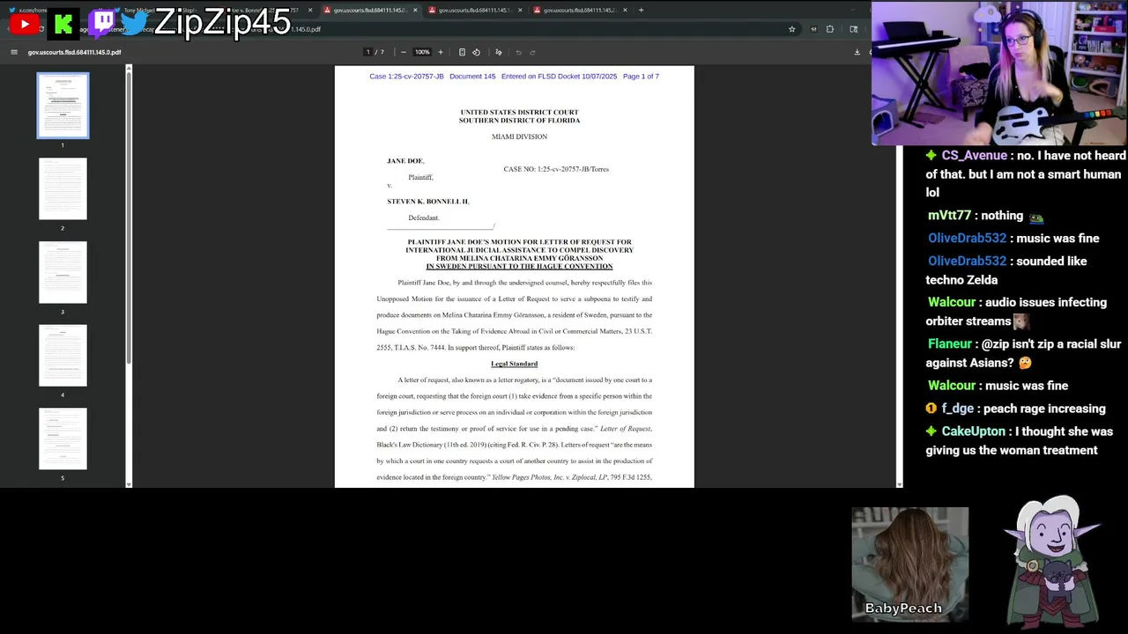The height and width of the screenshot is (634, 1128).
Task: Click 'MIAMI DIVISION' text
Action: click(x=519, y=136)
